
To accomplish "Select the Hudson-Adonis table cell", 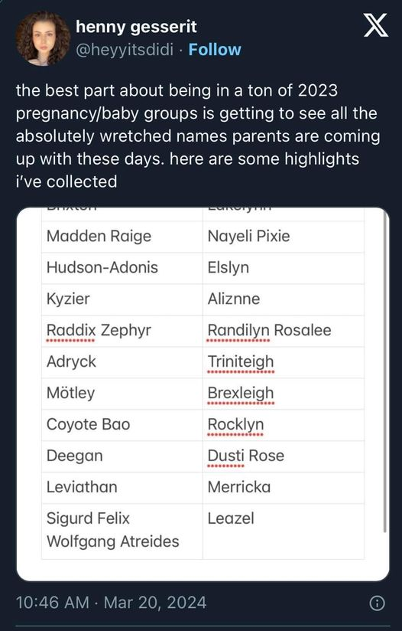I will [122, 268].
